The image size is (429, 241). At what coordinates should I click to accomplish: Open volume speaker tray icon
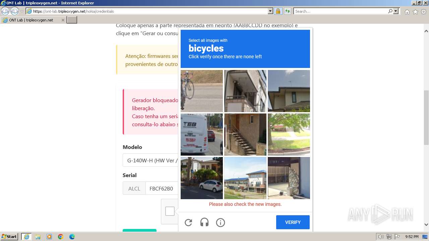point(381,237)
